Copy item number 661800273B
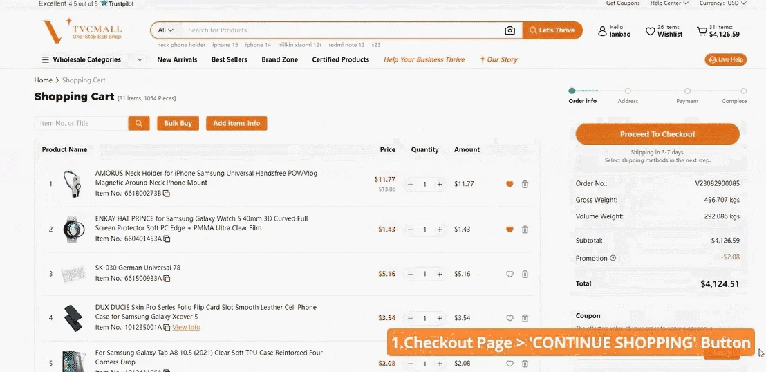 (x=167, y=194)
